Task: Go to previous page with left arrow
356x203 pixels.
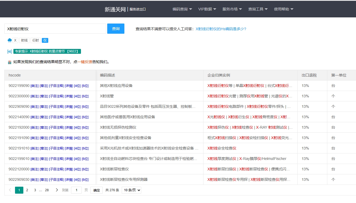Action: click(x=10, y=190)
